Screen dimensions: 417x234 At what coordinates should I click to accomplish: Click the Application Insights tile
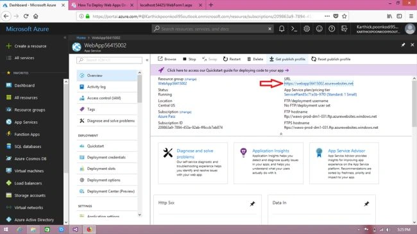(x=268, y=163)
